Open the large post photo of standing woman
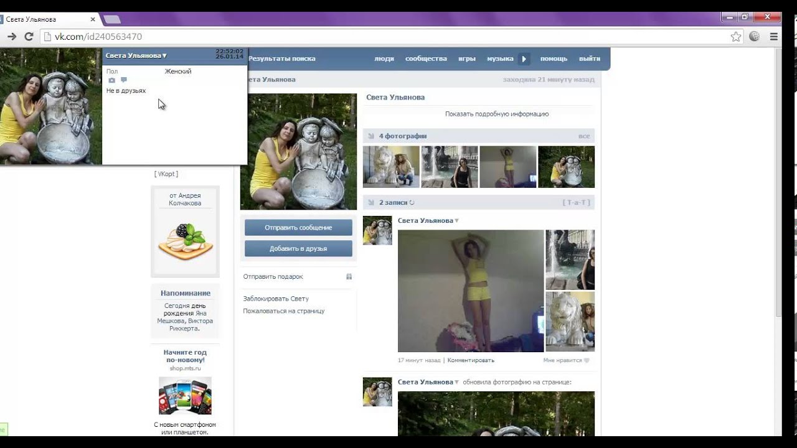This screenshot has height=448, width=797. [x=471, y=291]
